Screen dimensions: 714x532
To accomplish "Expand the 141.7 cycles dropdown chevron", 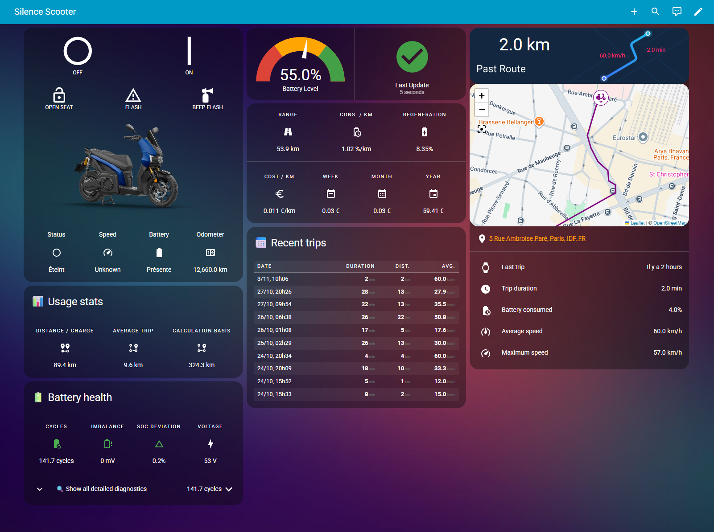I will [x=229, y=489].
